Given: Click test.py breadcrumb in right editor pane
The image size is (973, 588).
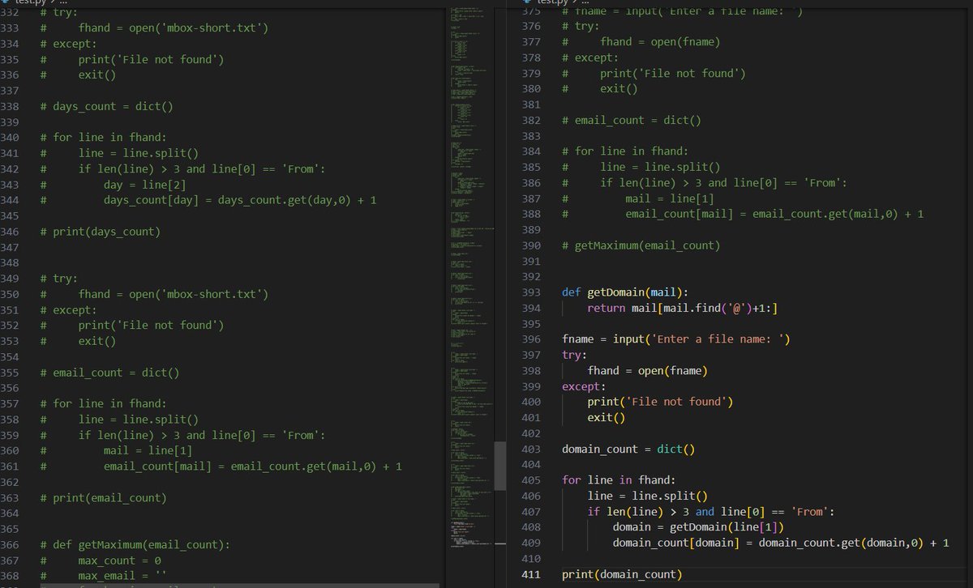Looking at the screenshot, I should [554, 2].
